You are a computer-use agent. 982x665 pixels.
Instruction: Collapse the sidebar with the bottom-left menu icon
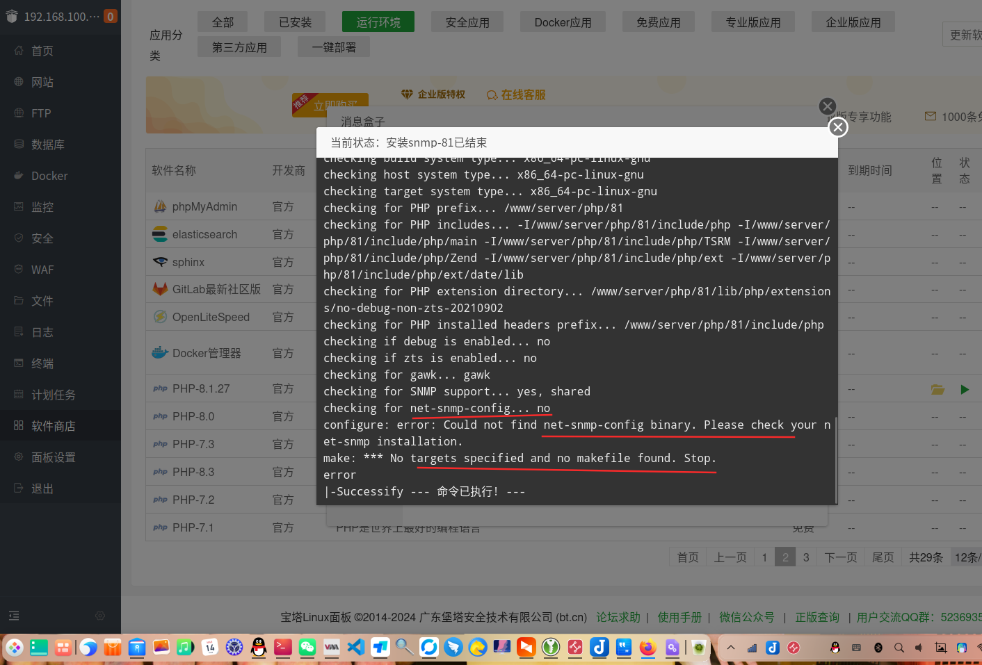click(14, 616)
